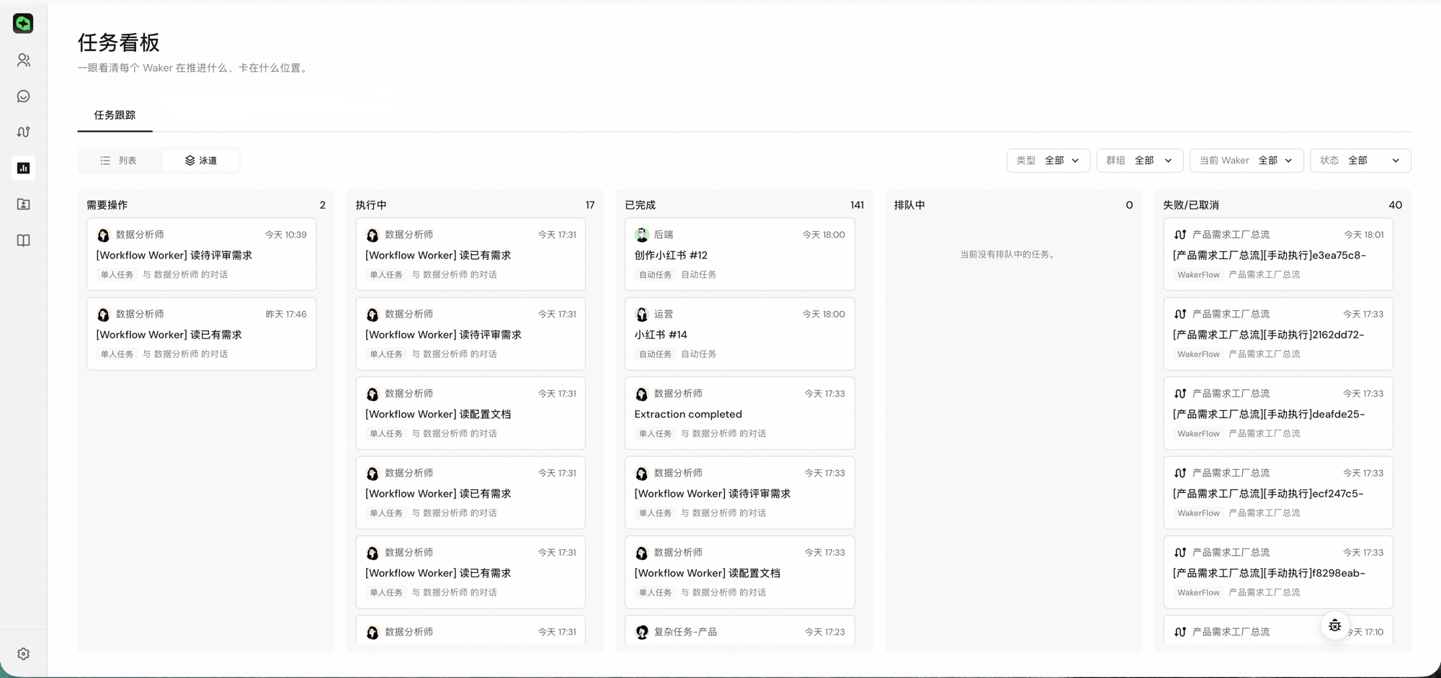Click the 执行中 column header
This screenshot has width=1441, height=678.
pyautogui.click(x=371, y=205)
